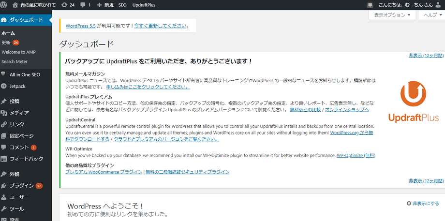
Task: Click the dashboard gauge icon in sidebar
Action: coord(4,20)
